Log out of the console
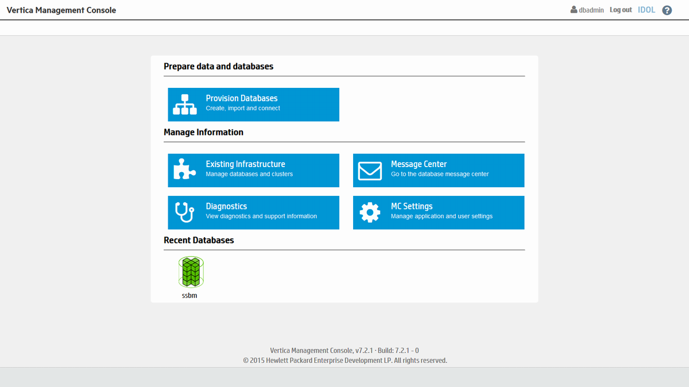689x387 pixels. click(x=621, y=10)
